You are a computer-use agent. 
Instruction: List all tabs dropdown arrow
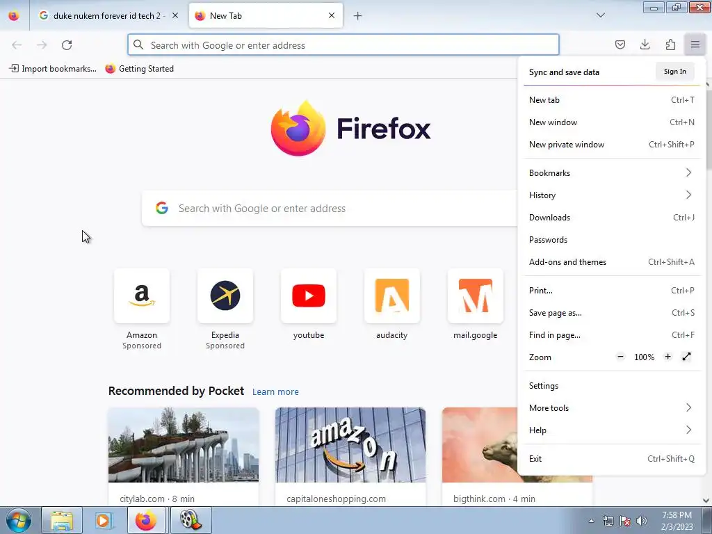coord(600,15)
